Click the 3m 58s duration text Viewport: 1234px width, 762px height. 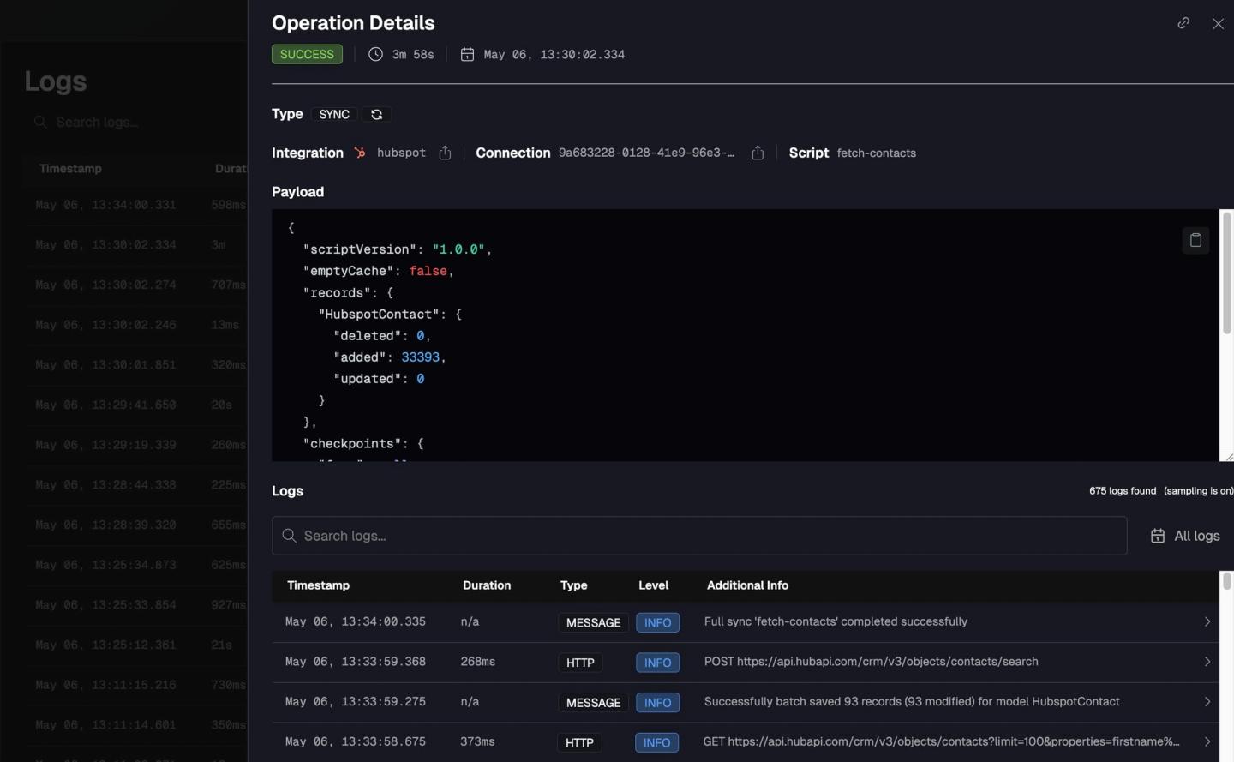coord(413,54)
